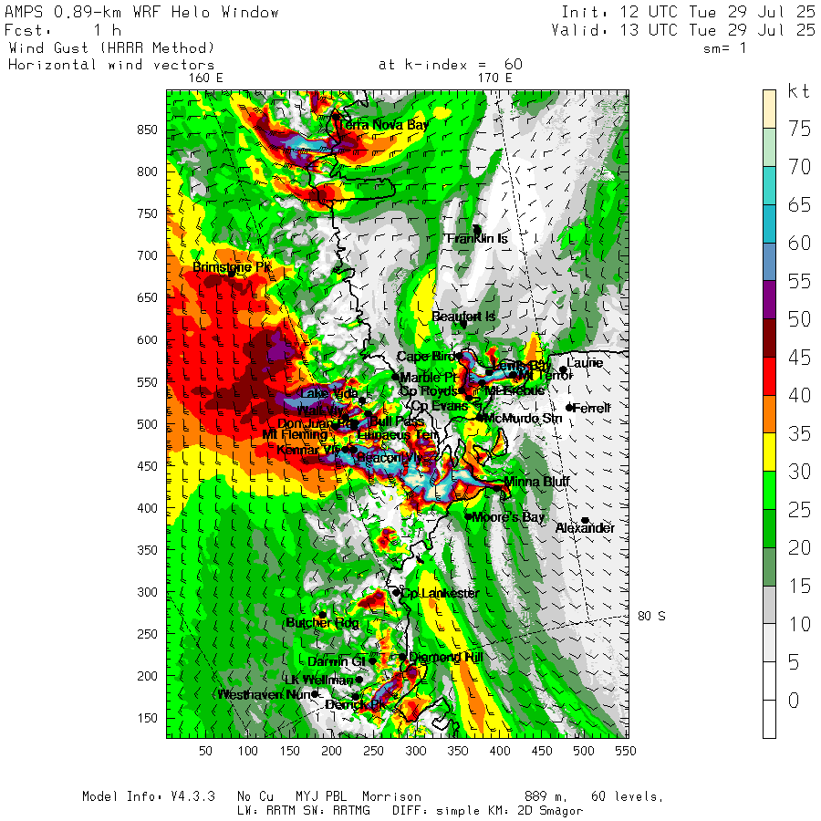Select the 'Terra Nova Bay' map label
Viewport: 821px width, 821px height.
point(383,125)
